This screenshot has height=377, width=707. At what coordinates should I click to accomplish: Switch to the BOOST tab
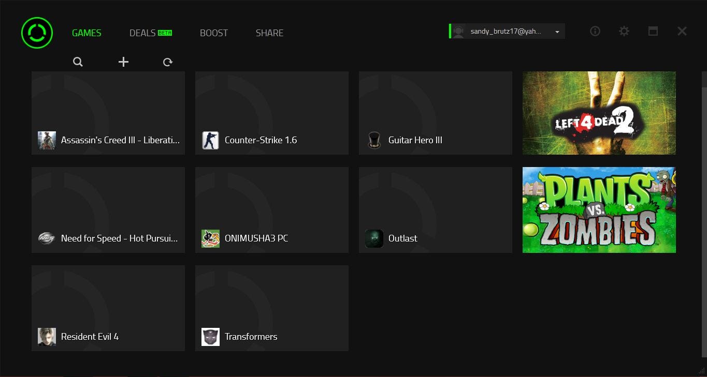pos(214,33)
